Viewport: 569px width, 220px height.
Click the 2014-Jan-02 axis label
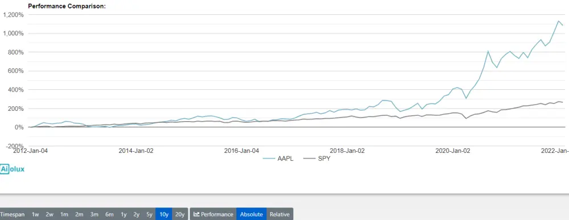136,151
